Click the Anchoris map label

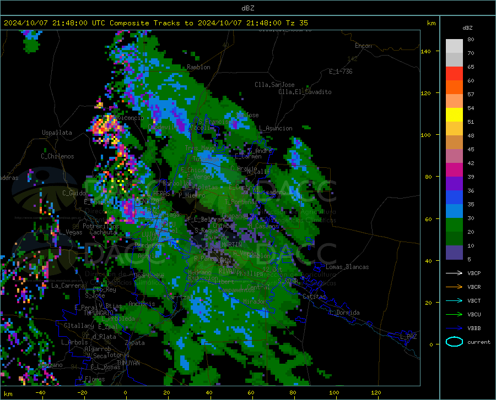(142, 304)
